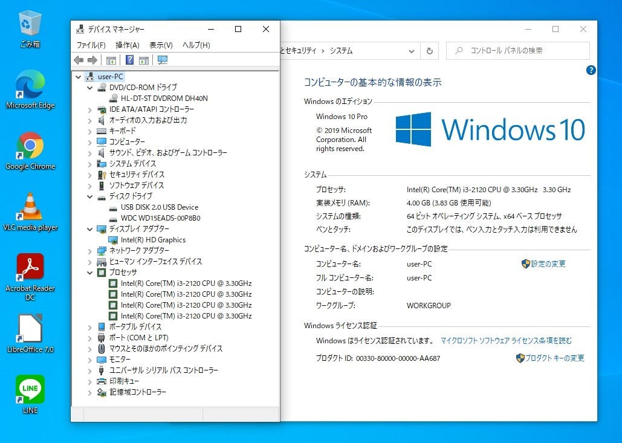The width and height of the screenshot is (622, 443).
Task: Open the ヘルプ(H) menu
Action: click(x=196, y=45)
